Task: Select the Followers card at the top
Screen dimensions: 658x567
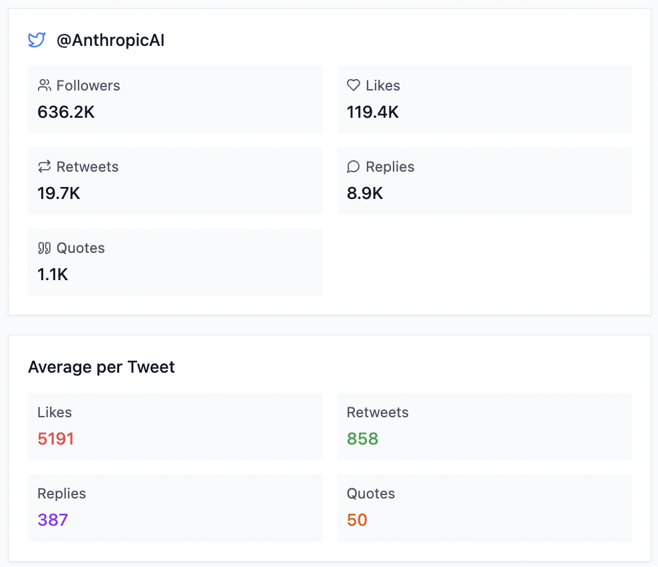Action: tap(174, 98)
